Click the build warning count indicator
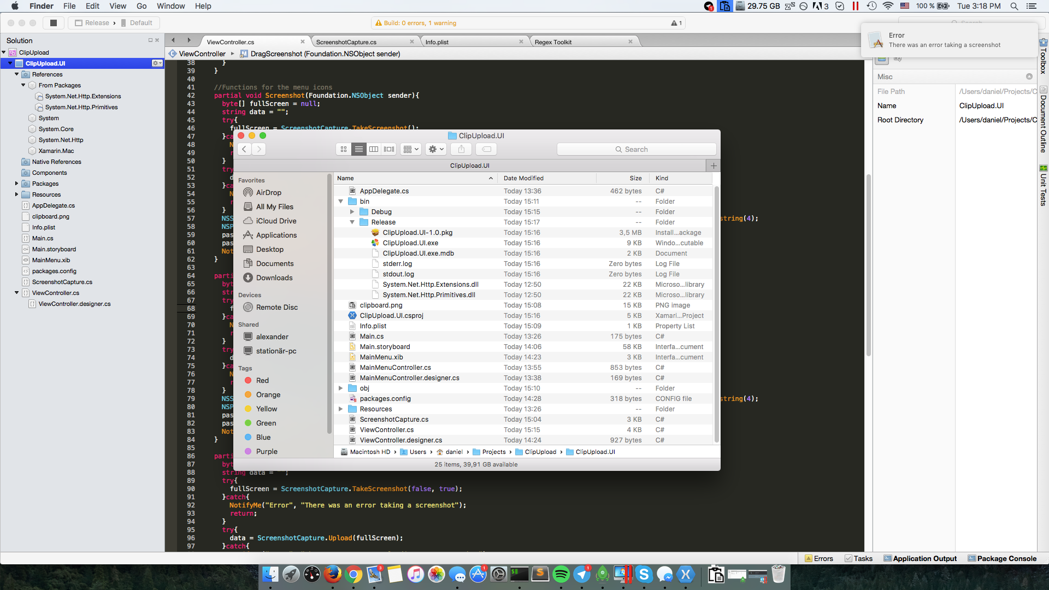The height and width of the screenshot is (590, 1049). [x=676, y=23]
